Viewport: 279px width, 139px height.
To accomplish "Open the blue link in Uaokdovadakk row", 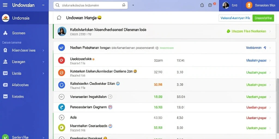I will (x=256, y=61).
